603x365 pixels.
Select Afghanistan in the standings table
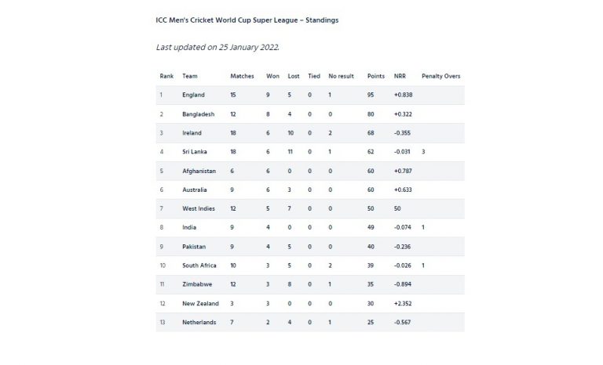(x=199, y=171)
